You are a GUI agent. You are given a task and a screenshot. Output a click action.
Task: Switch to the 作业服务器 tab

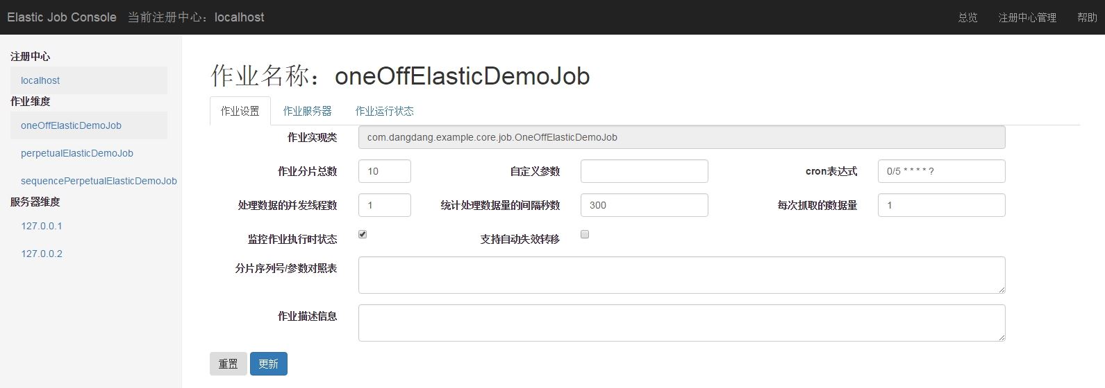click(x=307, y=111)
